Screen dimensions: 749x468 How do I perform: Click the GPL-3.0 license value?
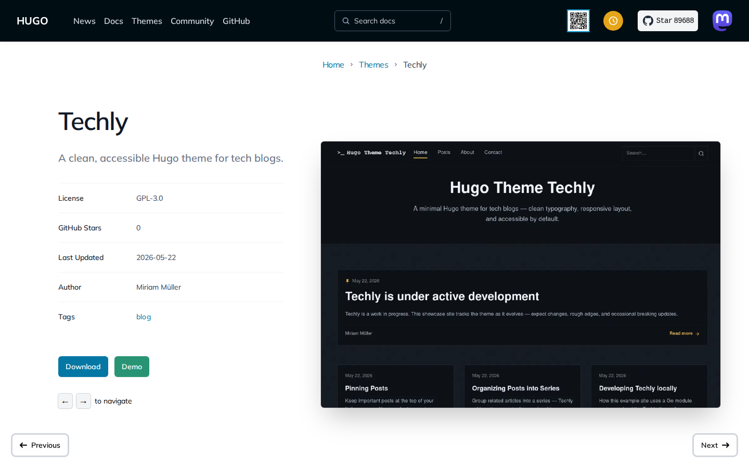click(x=150, y=198)
